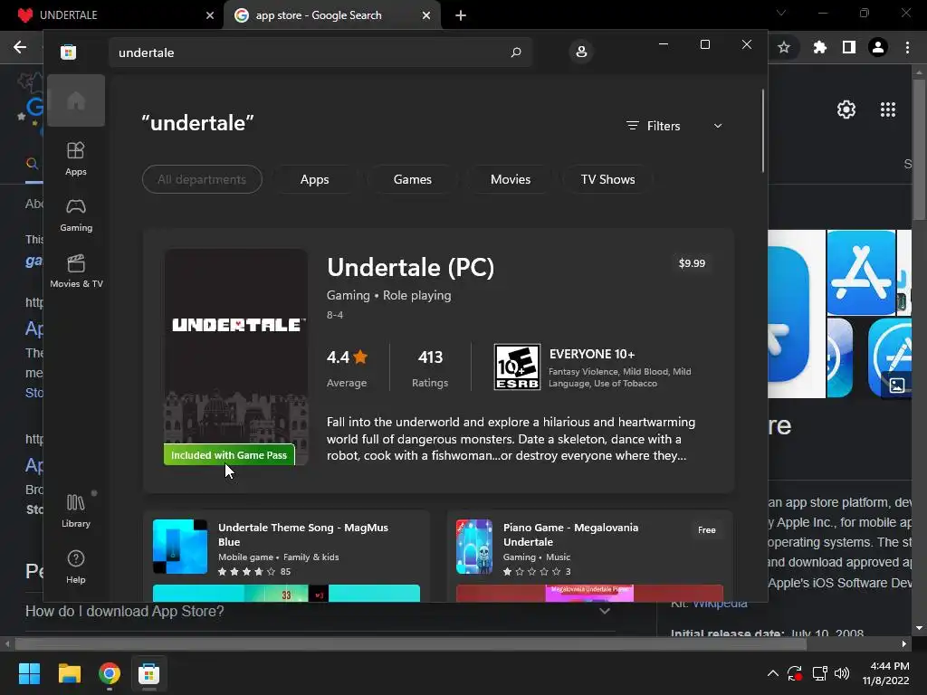Click the Included with Game Pass badge

229,454
